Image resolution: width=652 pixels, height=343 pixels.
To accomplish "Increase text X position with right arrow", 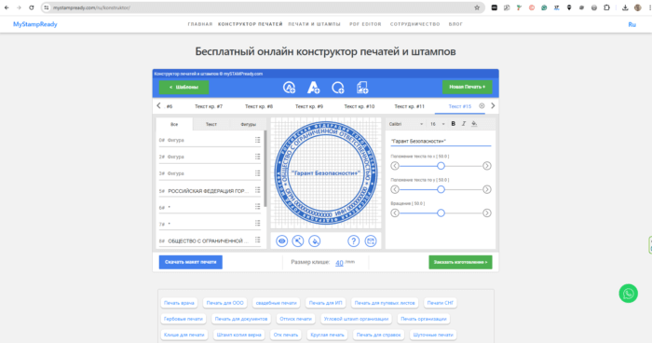I will [486, 166].
